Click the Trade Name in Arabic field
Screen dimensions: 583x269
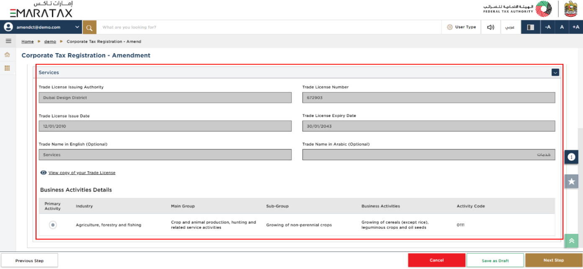tap(429, 154)
